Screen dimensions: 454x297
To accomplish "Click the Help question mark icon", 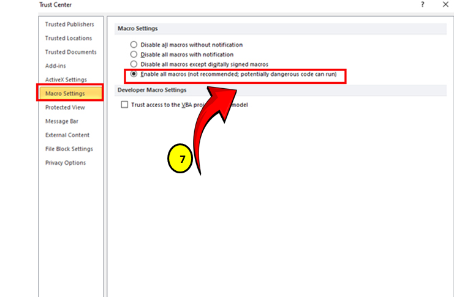I will 422,5.
